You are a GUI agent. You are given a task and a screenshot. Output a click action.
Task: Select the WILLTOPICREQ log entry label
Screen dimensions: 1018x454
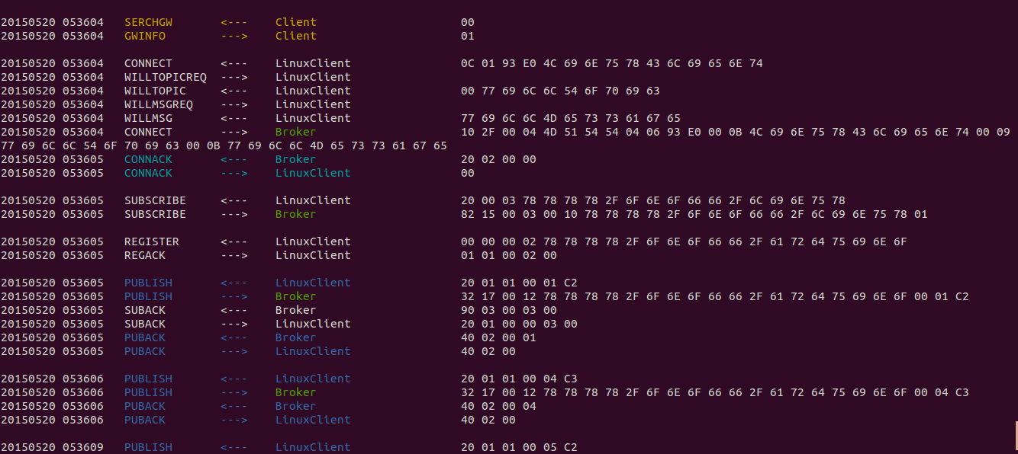pyautogui.click(x=165, y=77)
